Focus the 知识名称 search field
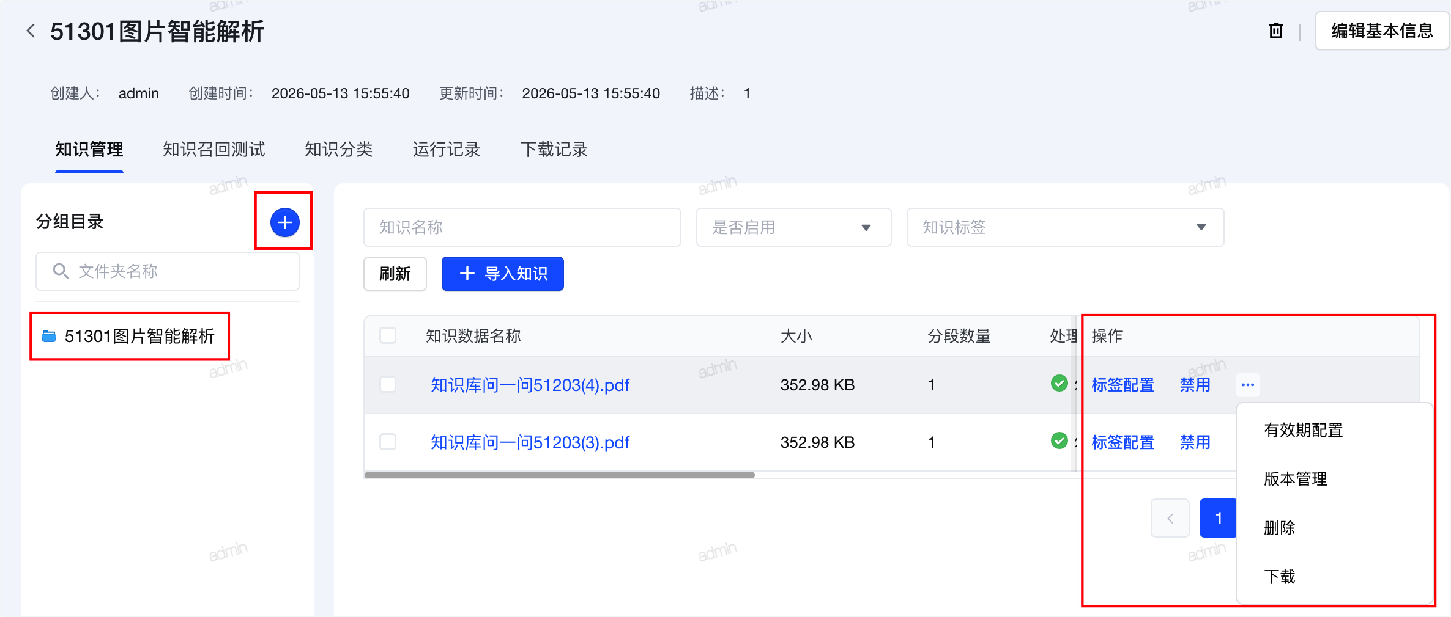 [x=522, y=227]
